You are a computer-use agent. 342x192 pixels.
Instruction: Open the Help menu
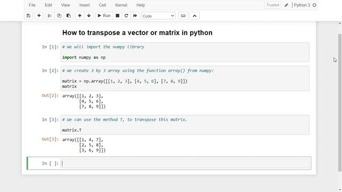click(141, 5)
